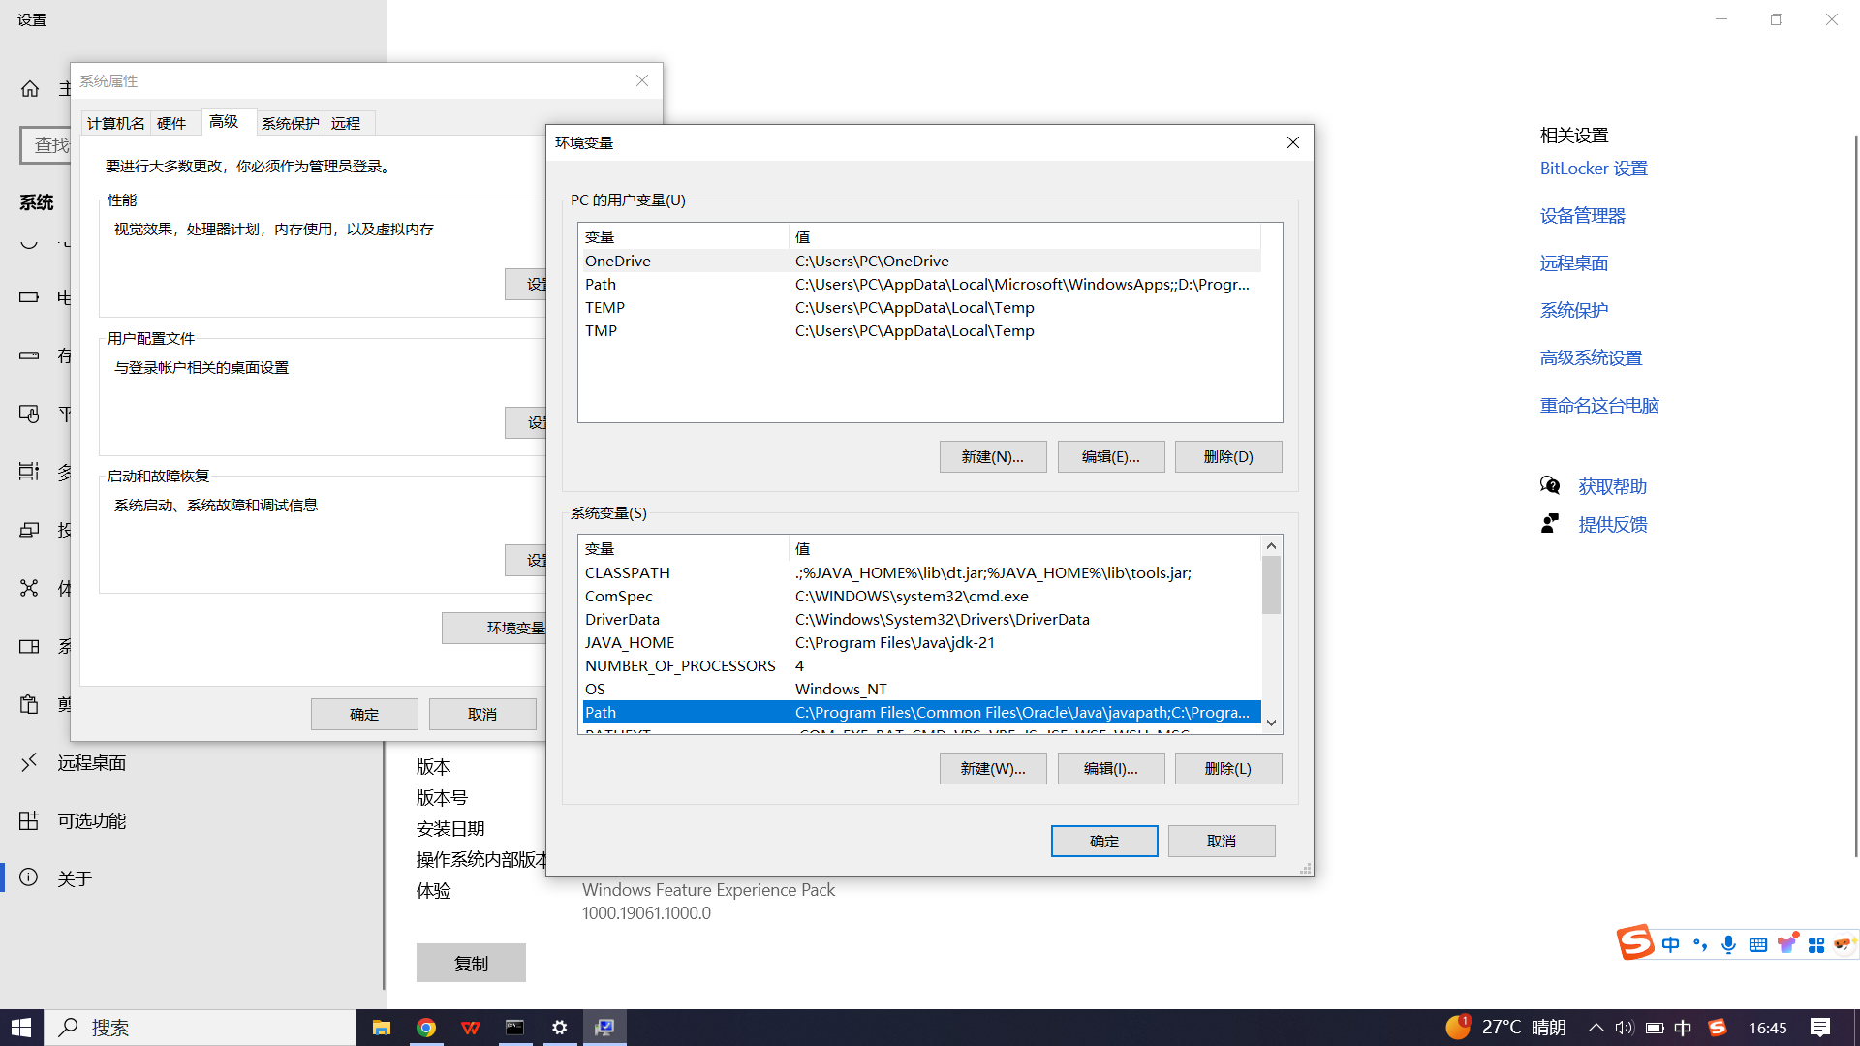The width and height of the screenshot is (1860, 1046).
Task: Switch to the 硬件 tab
Action: coord(171,123)
